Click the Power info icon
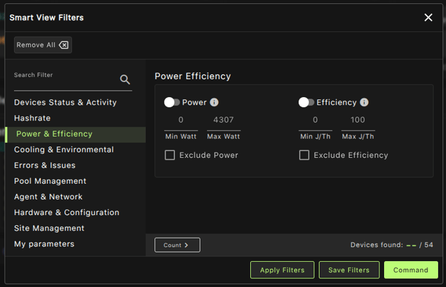 click(x=214, y=103)
